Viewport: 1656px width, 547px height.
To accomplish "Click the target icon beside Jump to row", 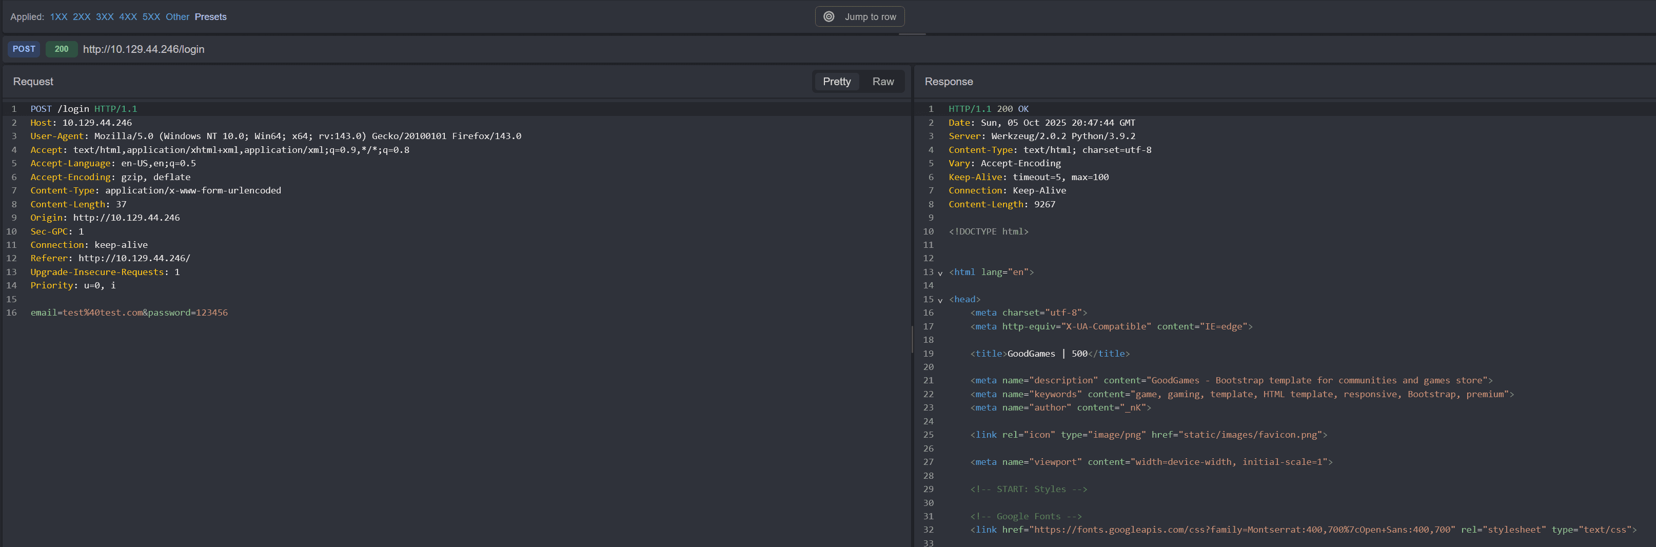I will coord(829,17).
